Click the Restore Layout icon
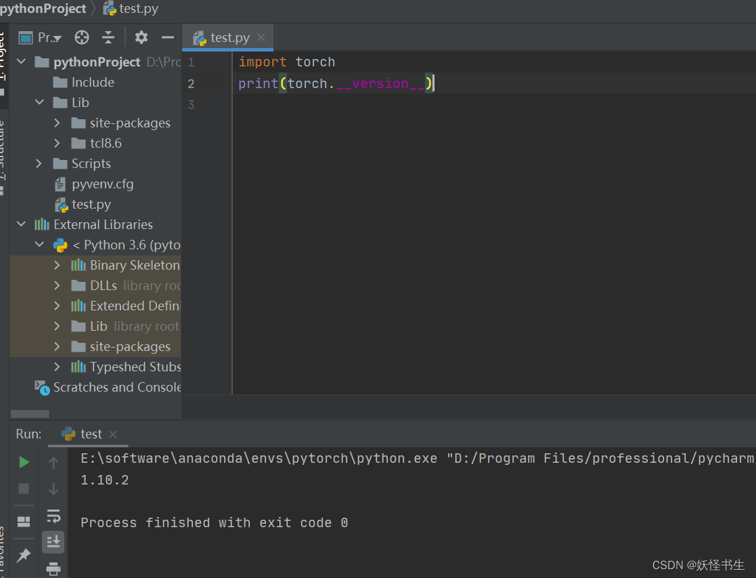This screenshot has height=578, width=756. click(24, 522)
